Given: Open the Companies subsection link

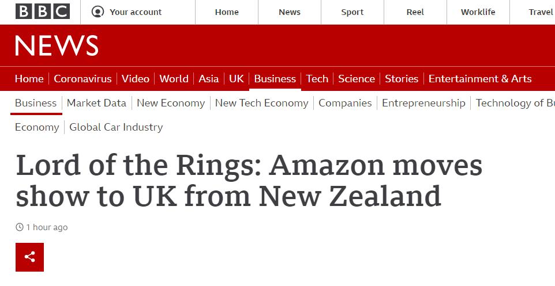Looking at the screenshot, I should (345, 103).
